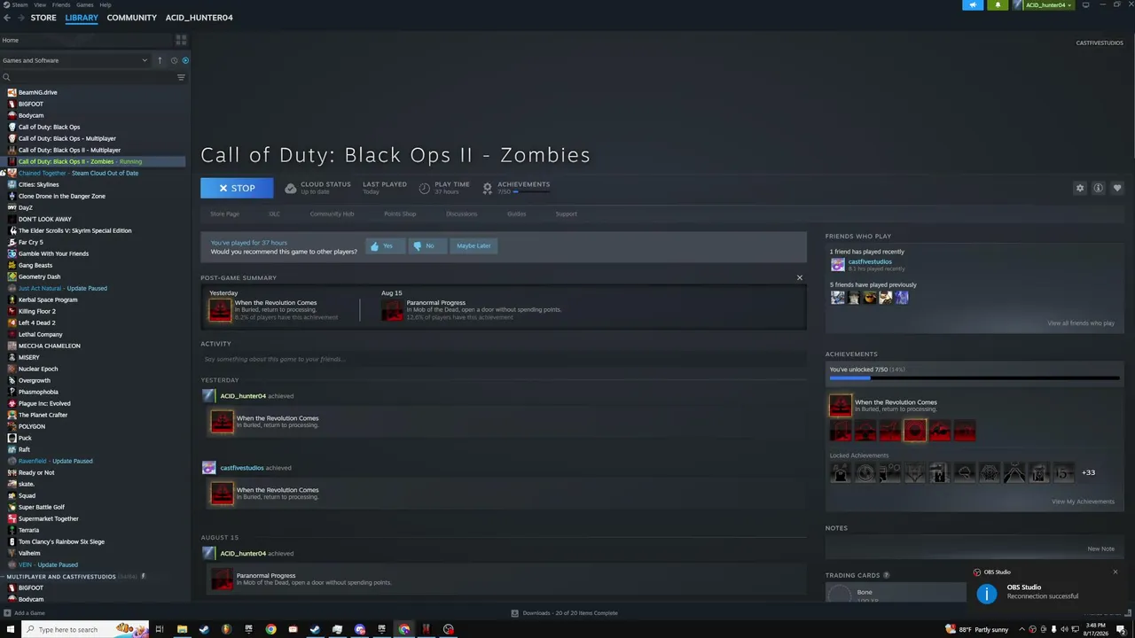The image size is (1135, 638).
Task: Open the Store Page tab
Action: pyautogui.click(x=224, y=214)
